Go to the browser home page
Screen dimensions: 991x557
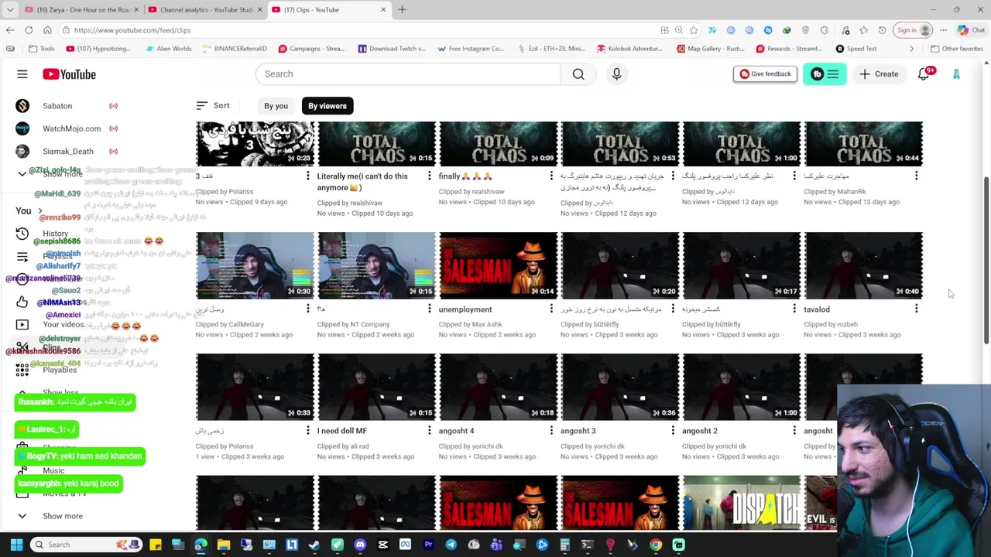[x=47, y=30]
